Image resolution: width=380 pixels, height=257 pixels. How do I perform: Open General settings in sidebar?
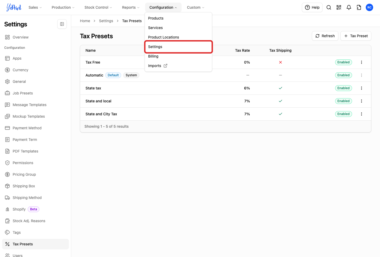[x=35, y=82]
